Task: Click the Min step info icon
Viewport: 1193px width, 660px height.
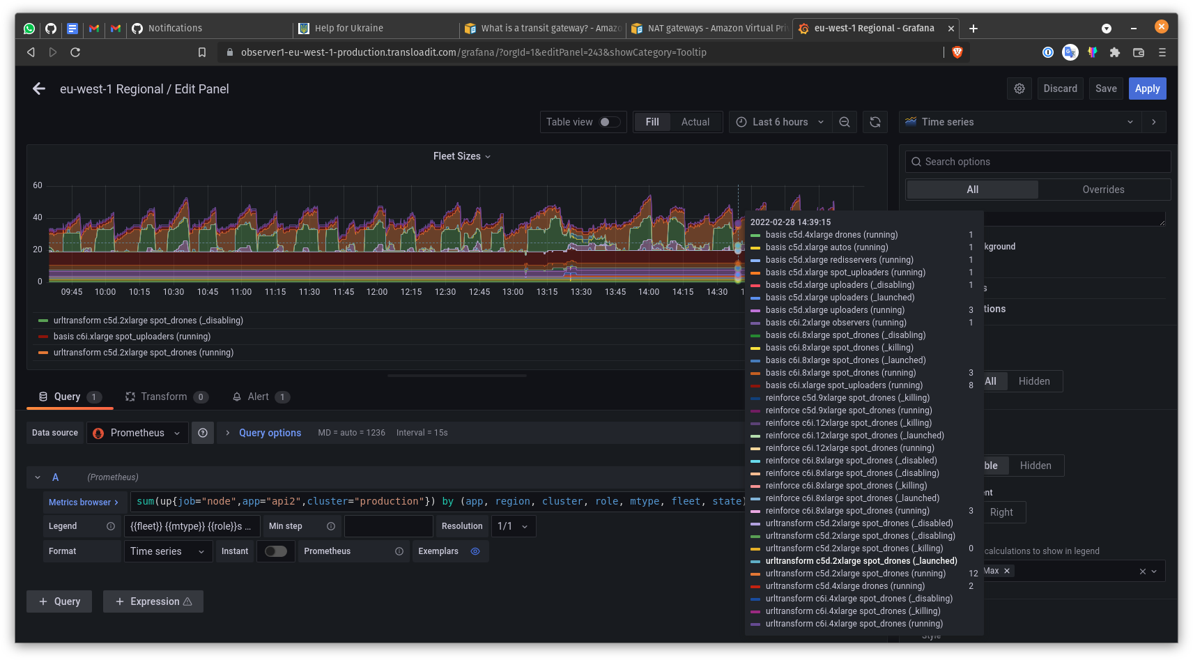Action: 331,526
